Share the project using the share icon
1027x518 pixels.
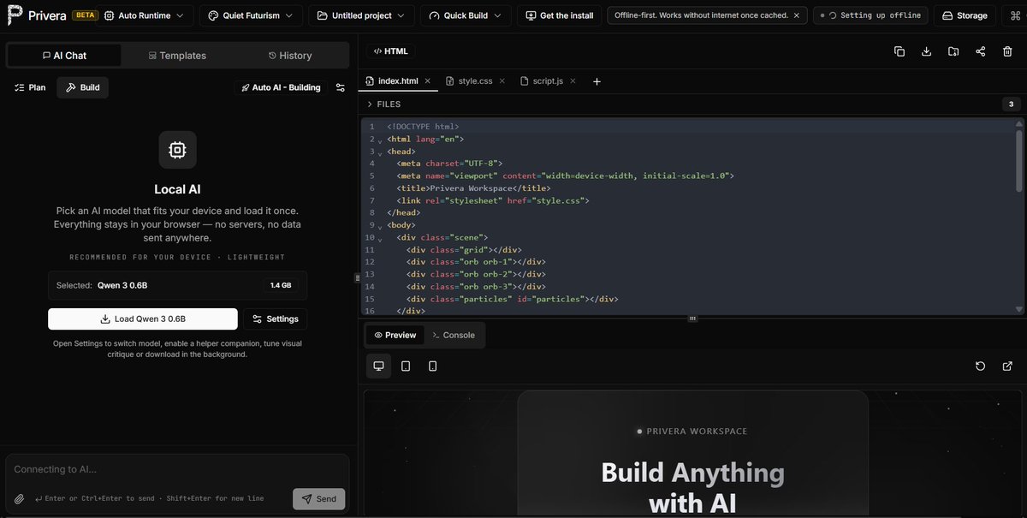coord(980,51)
